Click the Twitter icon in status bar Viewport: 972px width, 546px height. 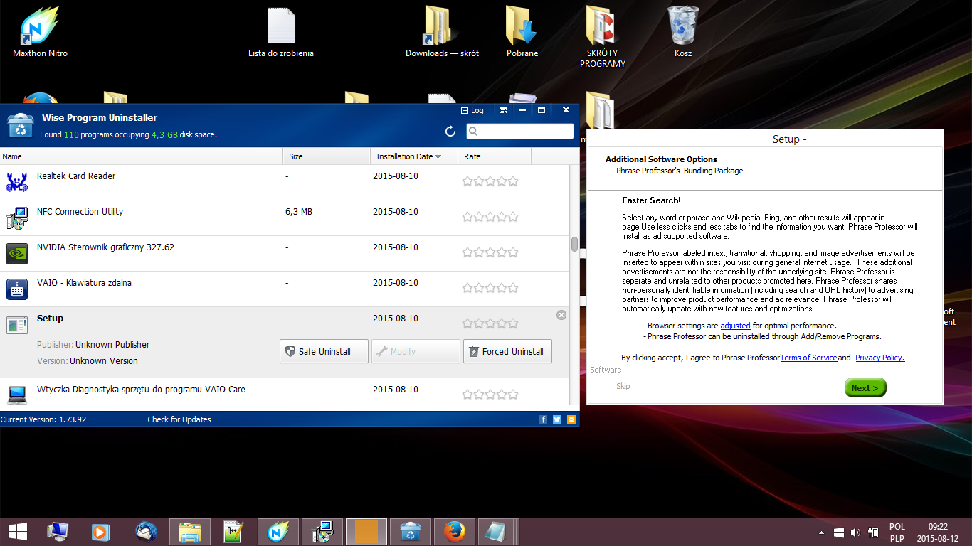coord(557,419)
